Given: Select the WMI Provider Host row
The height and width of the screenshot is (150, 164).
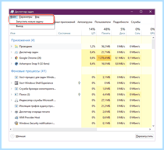Looking at the screenshot, I should 81,117.
